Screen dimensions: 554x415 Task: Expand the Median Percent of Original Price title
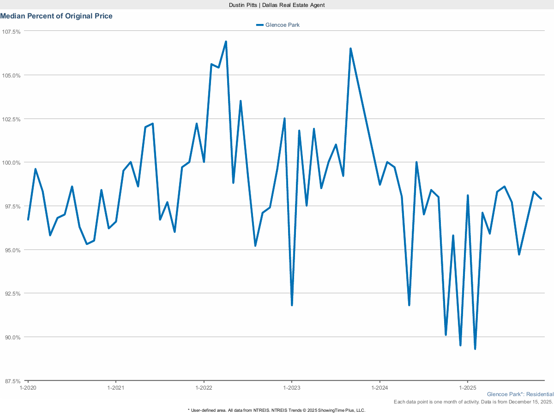pos(57,16)
